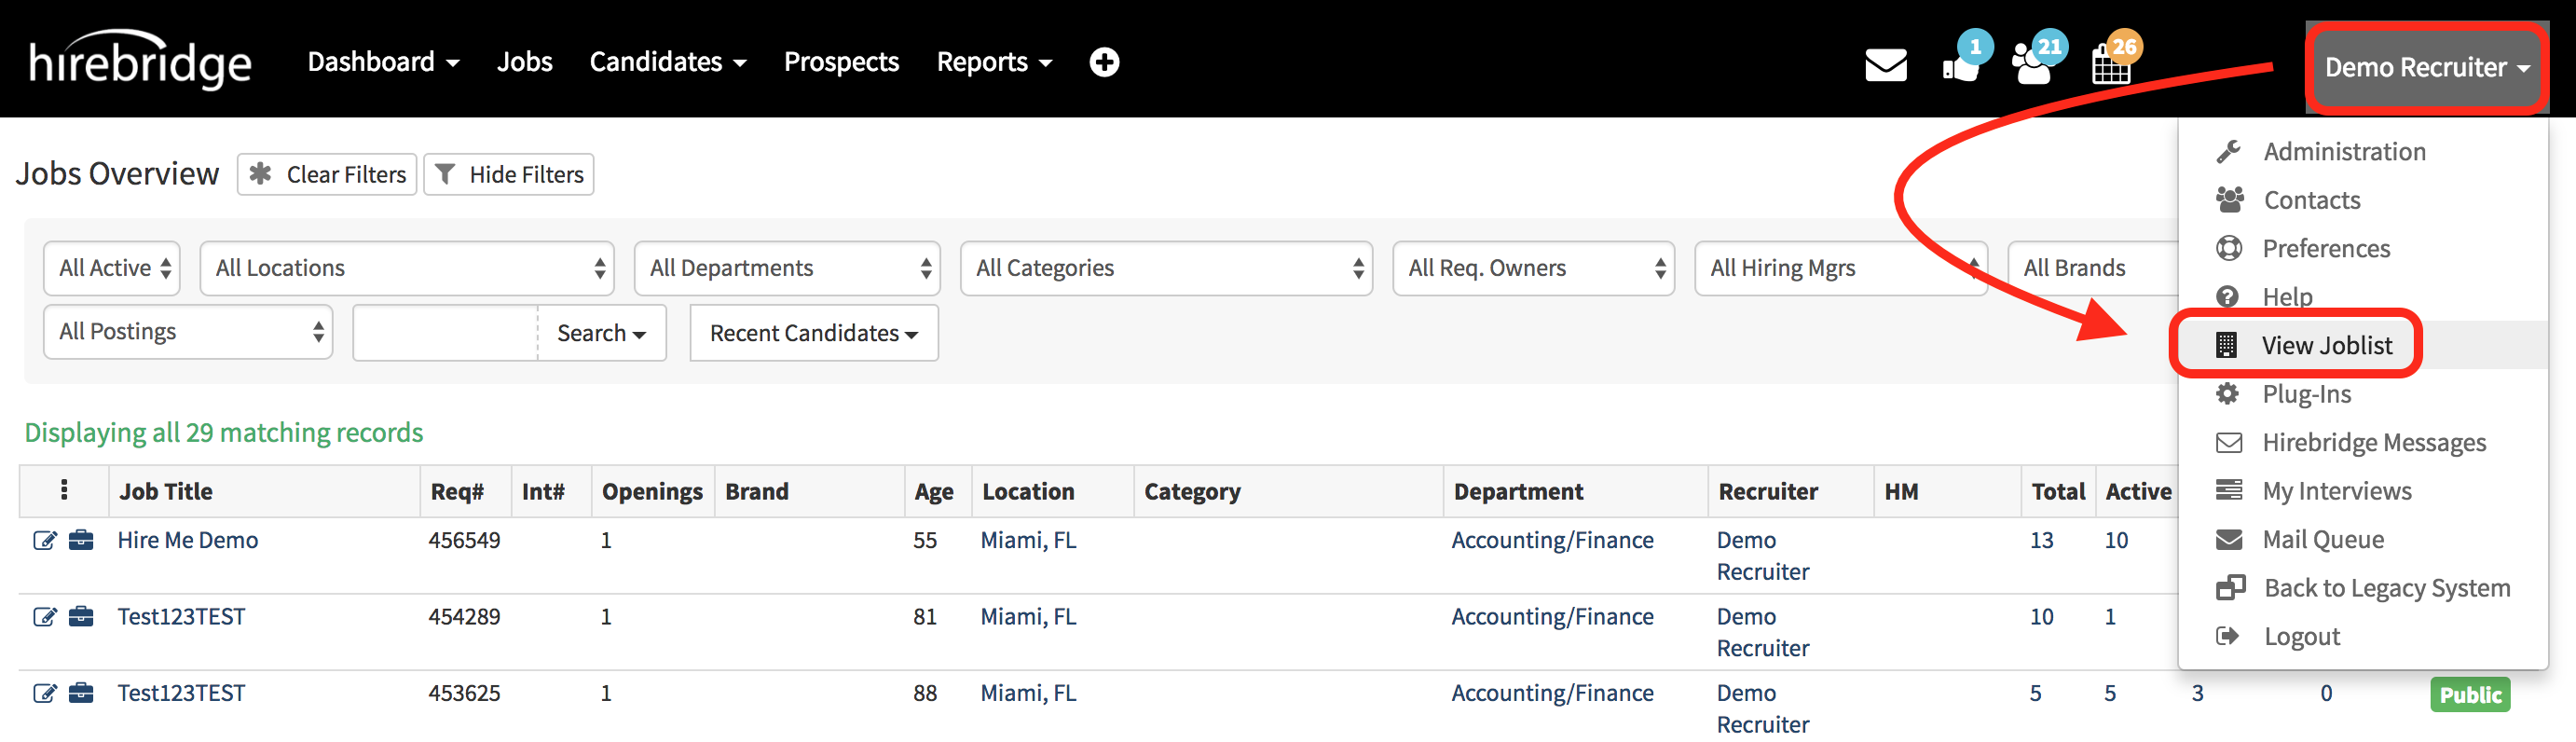The image size is (2576, 742).
Task: Click the thumbs-up notification icon
Action: (1961, 65)
